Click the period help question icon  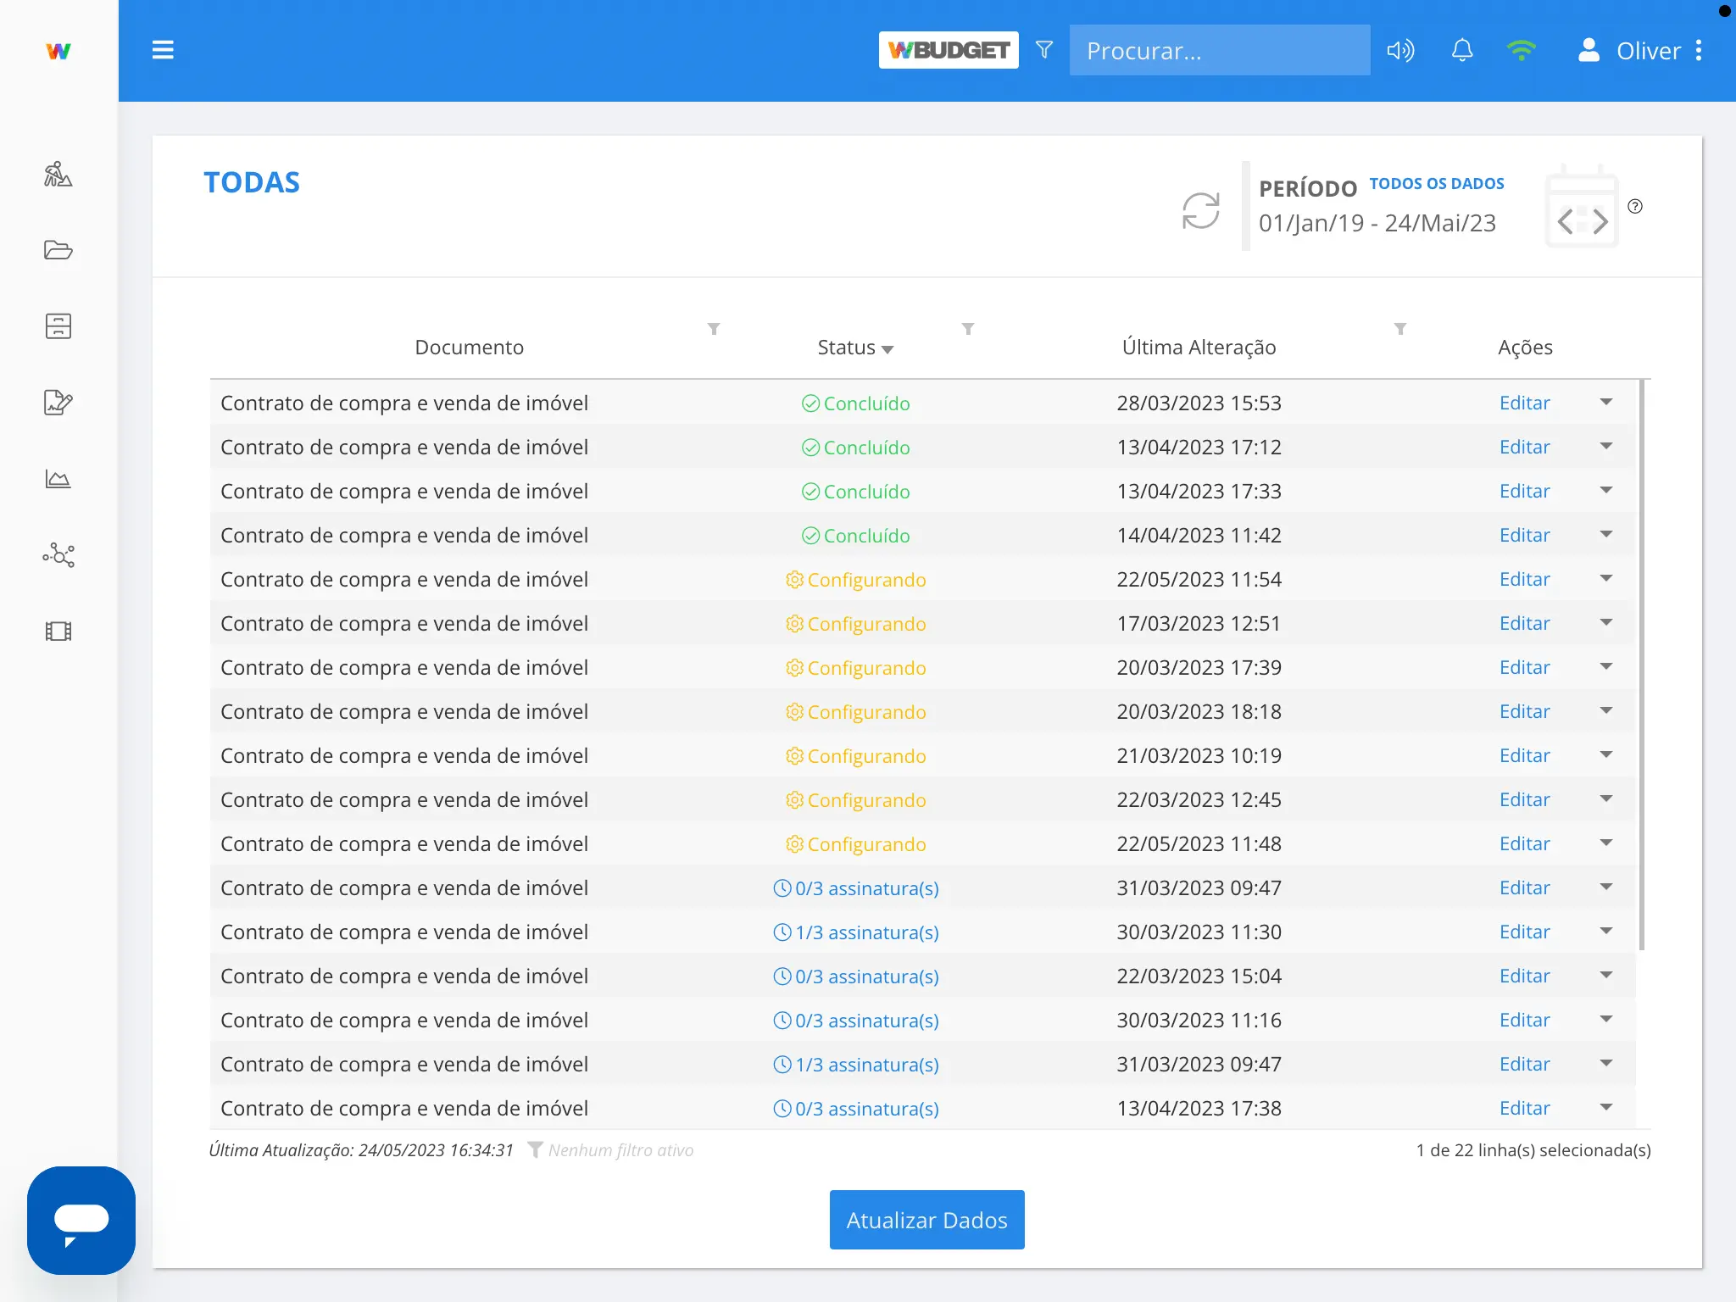tap(1635, 206)
